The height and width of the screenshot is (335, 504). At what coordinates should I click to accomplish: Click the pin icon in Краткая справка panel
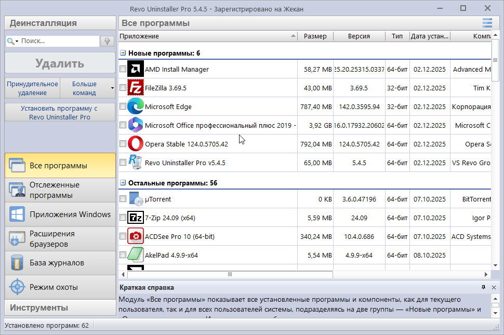click(484, 287)
